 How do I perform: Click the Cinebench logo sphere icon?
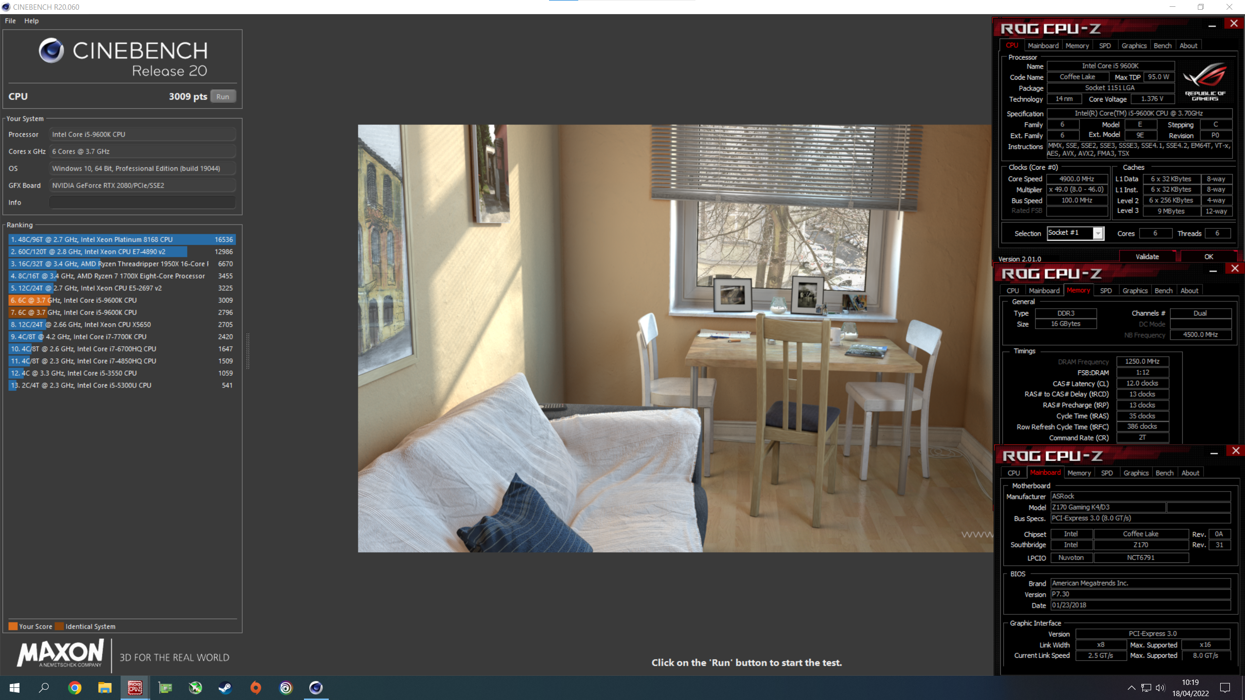[x=51, y=50]
